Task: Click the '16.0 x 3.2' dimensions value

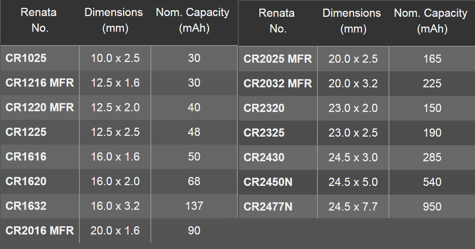Action: point(115,206)
